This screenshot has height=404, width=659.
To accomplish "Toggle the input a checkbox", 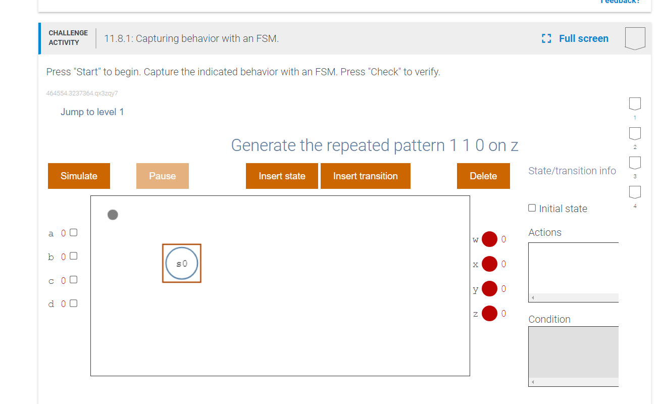I will [x=73, y=232].
